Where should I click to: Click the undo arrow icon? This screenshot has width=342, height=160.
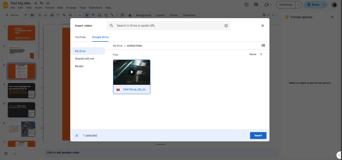(40, 15)
